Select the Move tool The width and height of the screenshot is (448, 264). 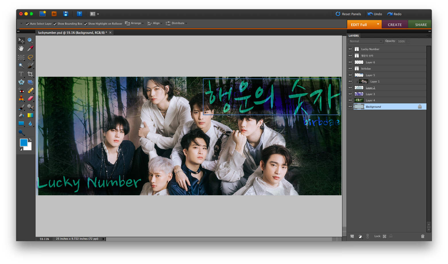pyautogui.click(x=21, y=41)
